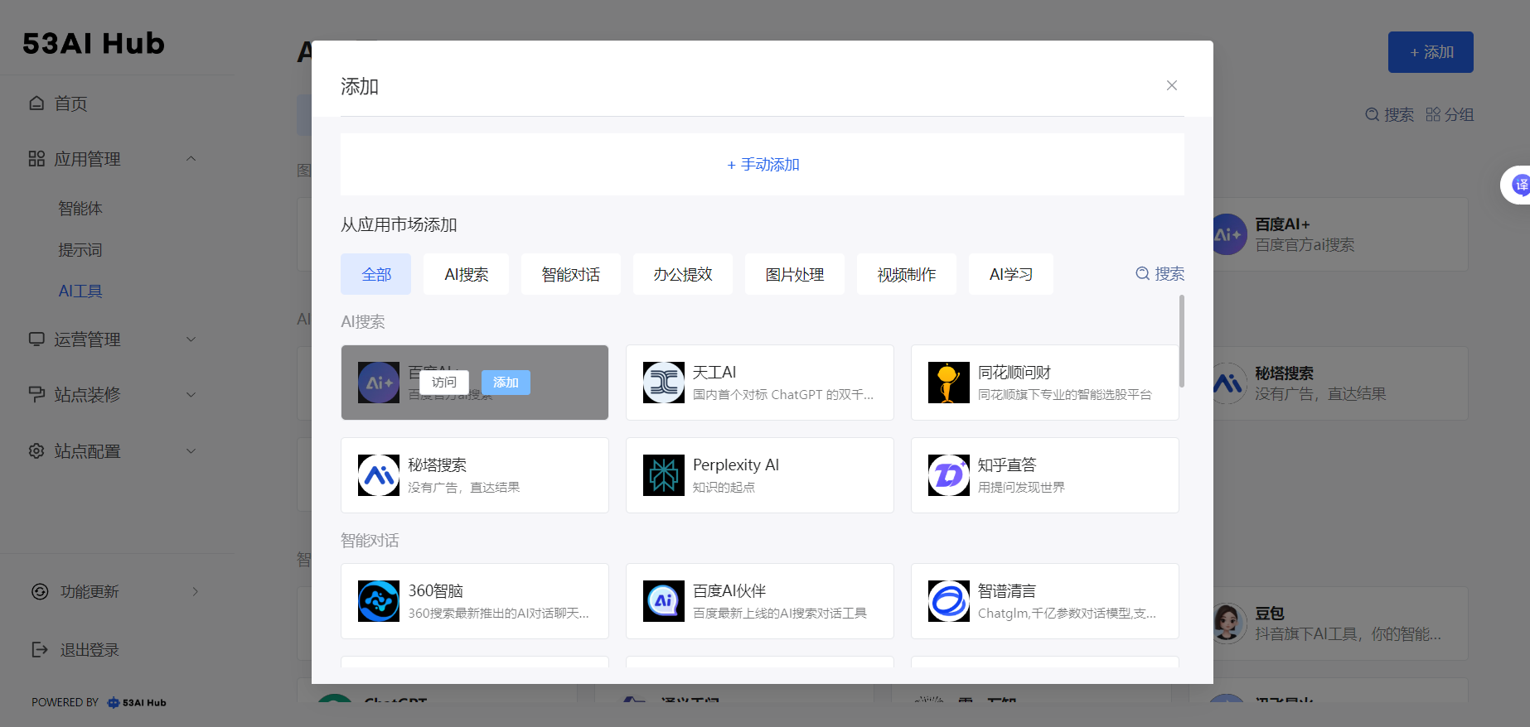Expand the 运营管理 menu

(x=191, y=339)
